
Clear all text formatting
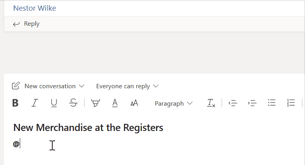[x=211, y=103]
